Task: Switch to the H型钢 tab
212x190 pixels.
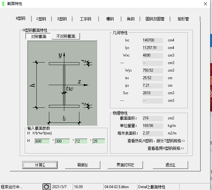Action: tap(21, 19)
